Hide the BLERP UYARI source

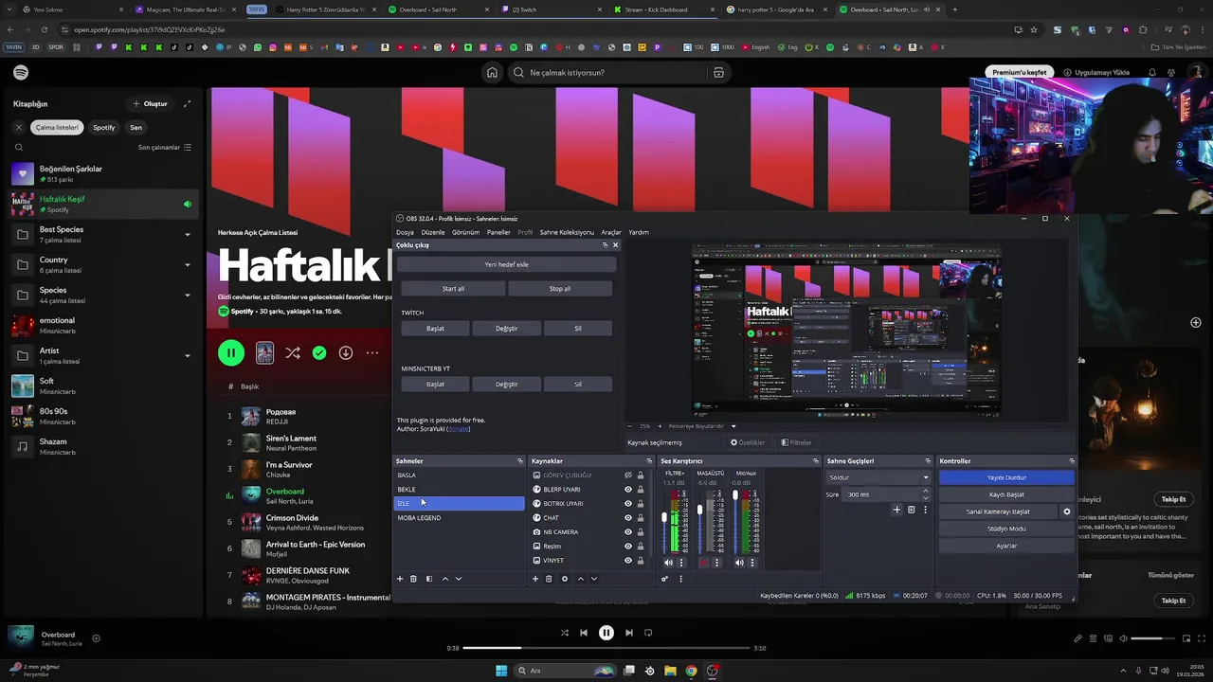coord(627,490)
